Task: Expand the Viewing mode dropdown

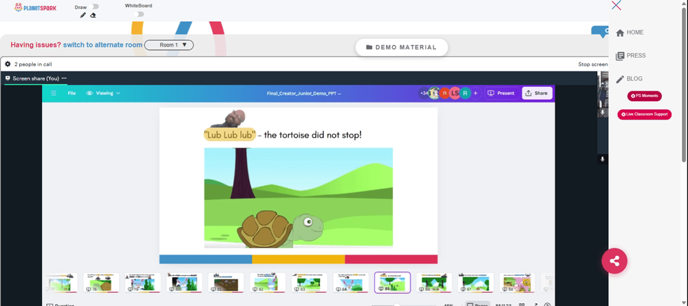Action: point(103,93)
